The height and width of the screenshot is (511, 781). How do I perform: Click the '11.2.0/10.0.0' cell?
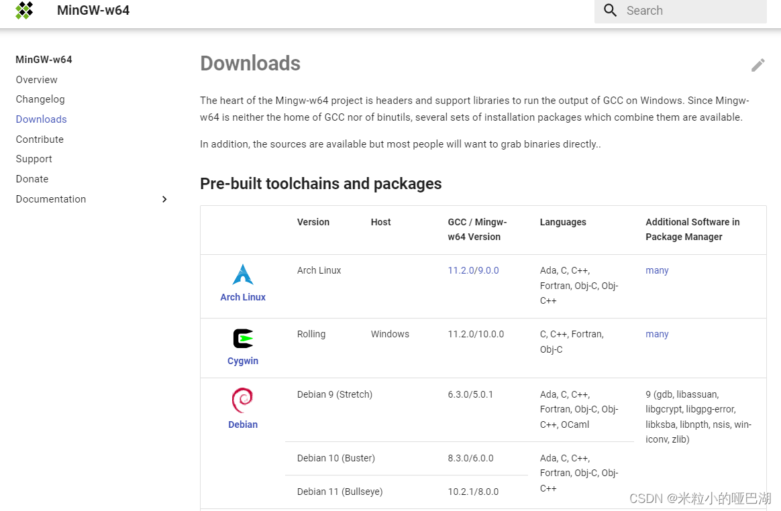pos(476,334)
